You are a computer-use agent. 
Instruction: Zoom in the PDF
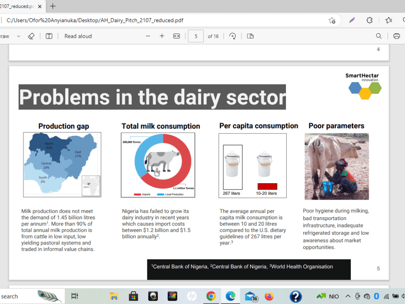[x=162, y=36]
